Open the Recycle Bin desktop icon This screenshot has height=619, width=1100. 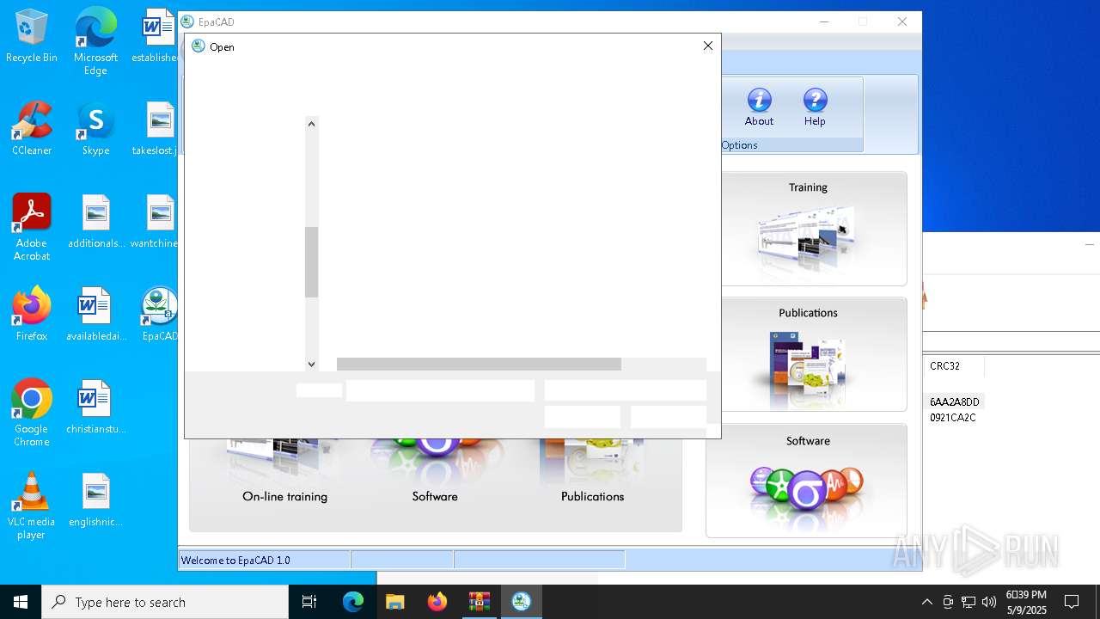coord(32,36)
